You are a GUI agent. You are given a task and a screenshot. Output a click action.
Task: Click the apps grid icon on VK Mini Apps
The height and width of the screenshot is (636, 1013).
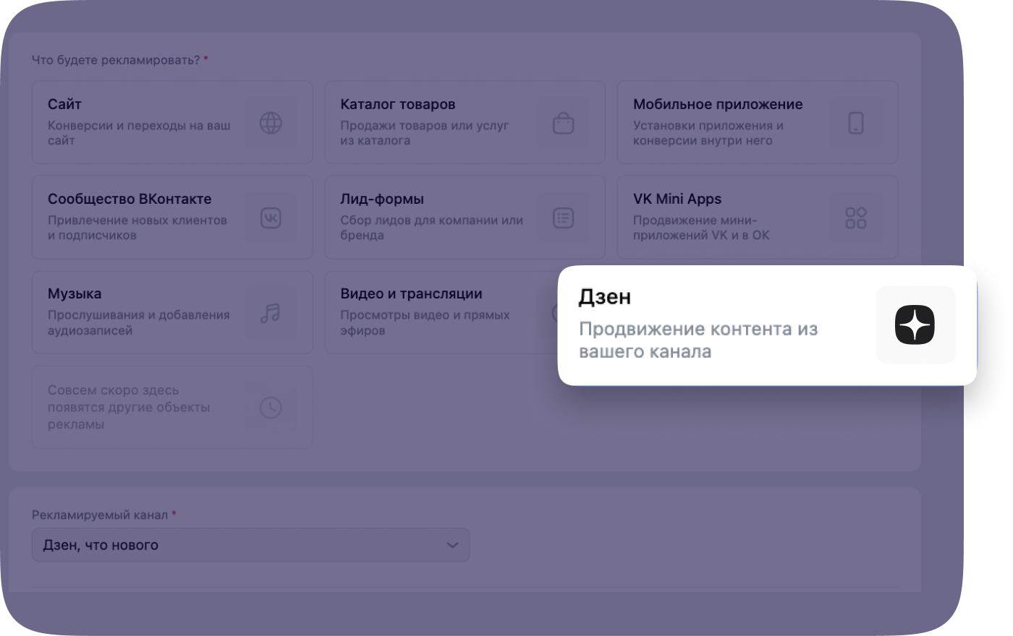coord(856,218)
